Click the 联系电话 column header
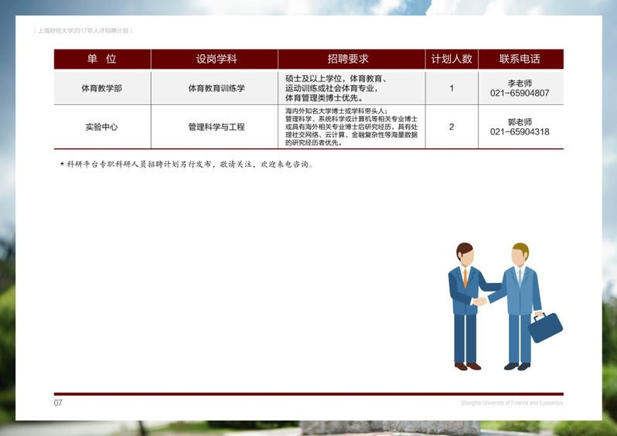The image size is (617, 436). pos(520,60)
